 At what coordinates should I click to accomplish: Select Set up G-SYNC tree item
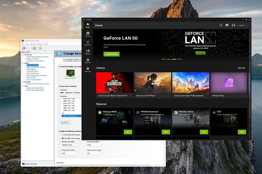pyautogui.click(x=31, y=78)
